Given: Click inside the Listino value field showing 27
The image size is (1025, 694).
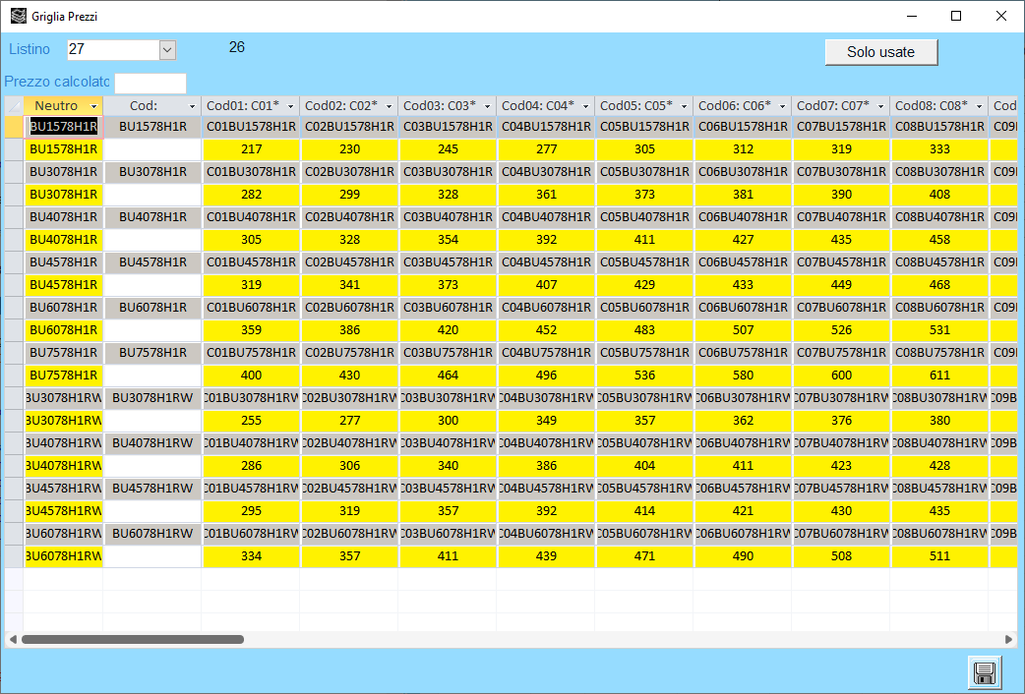Looking at the screenshot, I should [114, 50].
